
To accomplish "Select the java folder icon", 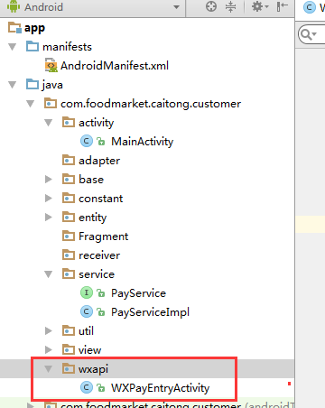I will tap(32, 85).
